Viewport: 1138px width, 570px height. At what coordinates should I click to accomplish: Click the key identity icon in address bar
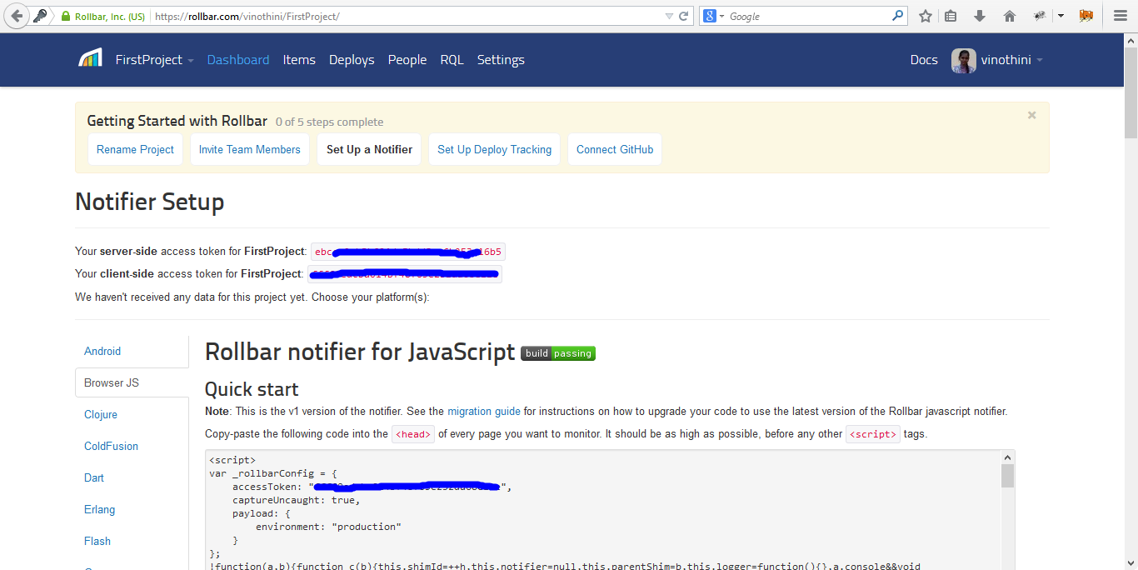pyautogui.click(x=40, y=16)
